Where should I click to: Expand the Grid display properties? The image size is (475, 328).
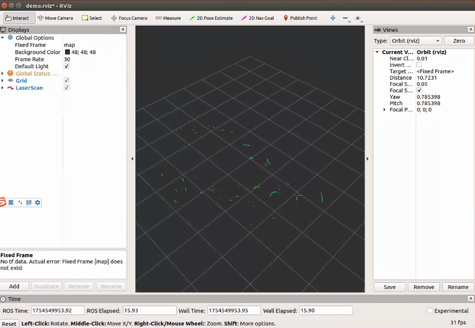tap(3, 81)
